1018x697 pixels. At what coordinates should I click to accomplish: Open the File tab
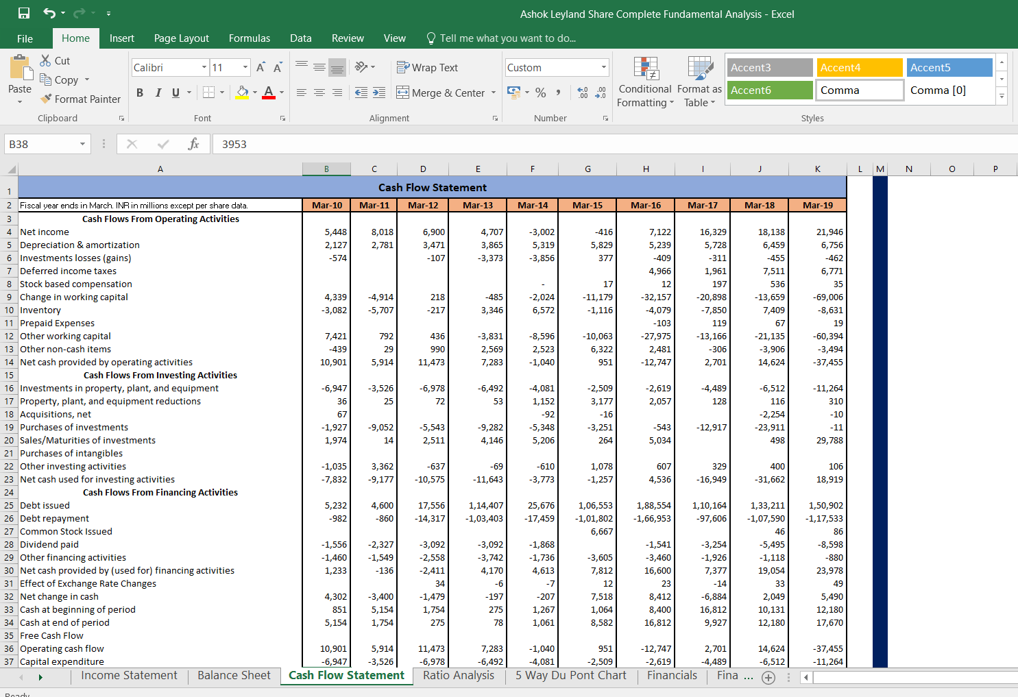(25, 38)
